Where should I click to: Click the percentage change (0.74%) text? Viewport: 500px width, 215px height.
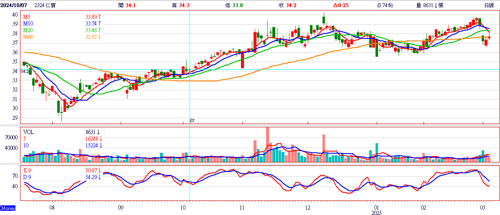pos(385,5)
